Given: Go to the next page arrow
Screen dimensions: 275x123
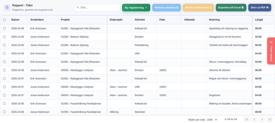Looking at the screenshot, I should pos(262,119).
